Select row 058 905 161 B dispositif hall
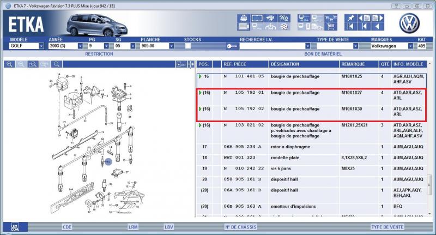 click(x=311, y=179)
